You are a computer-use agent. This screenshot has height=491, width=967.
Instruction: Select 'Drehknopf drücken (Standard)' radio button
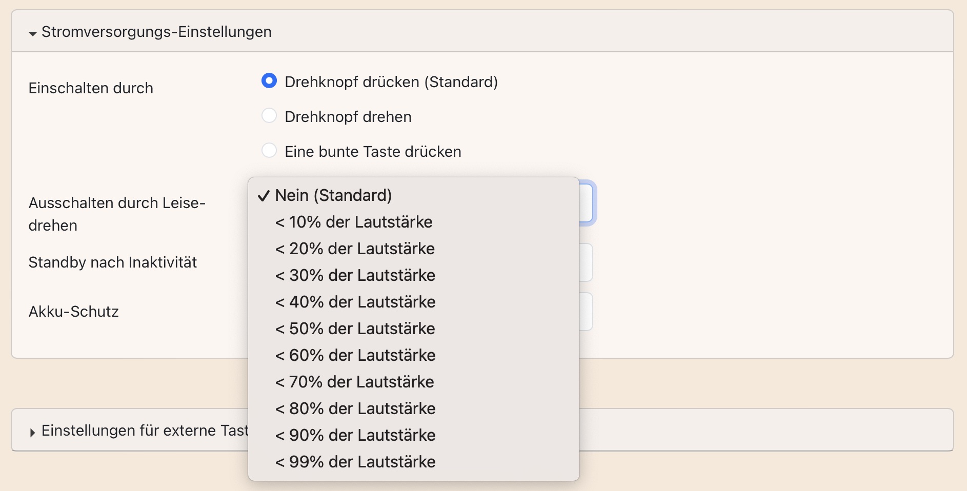pyautogui.click(x=269, y=81)
